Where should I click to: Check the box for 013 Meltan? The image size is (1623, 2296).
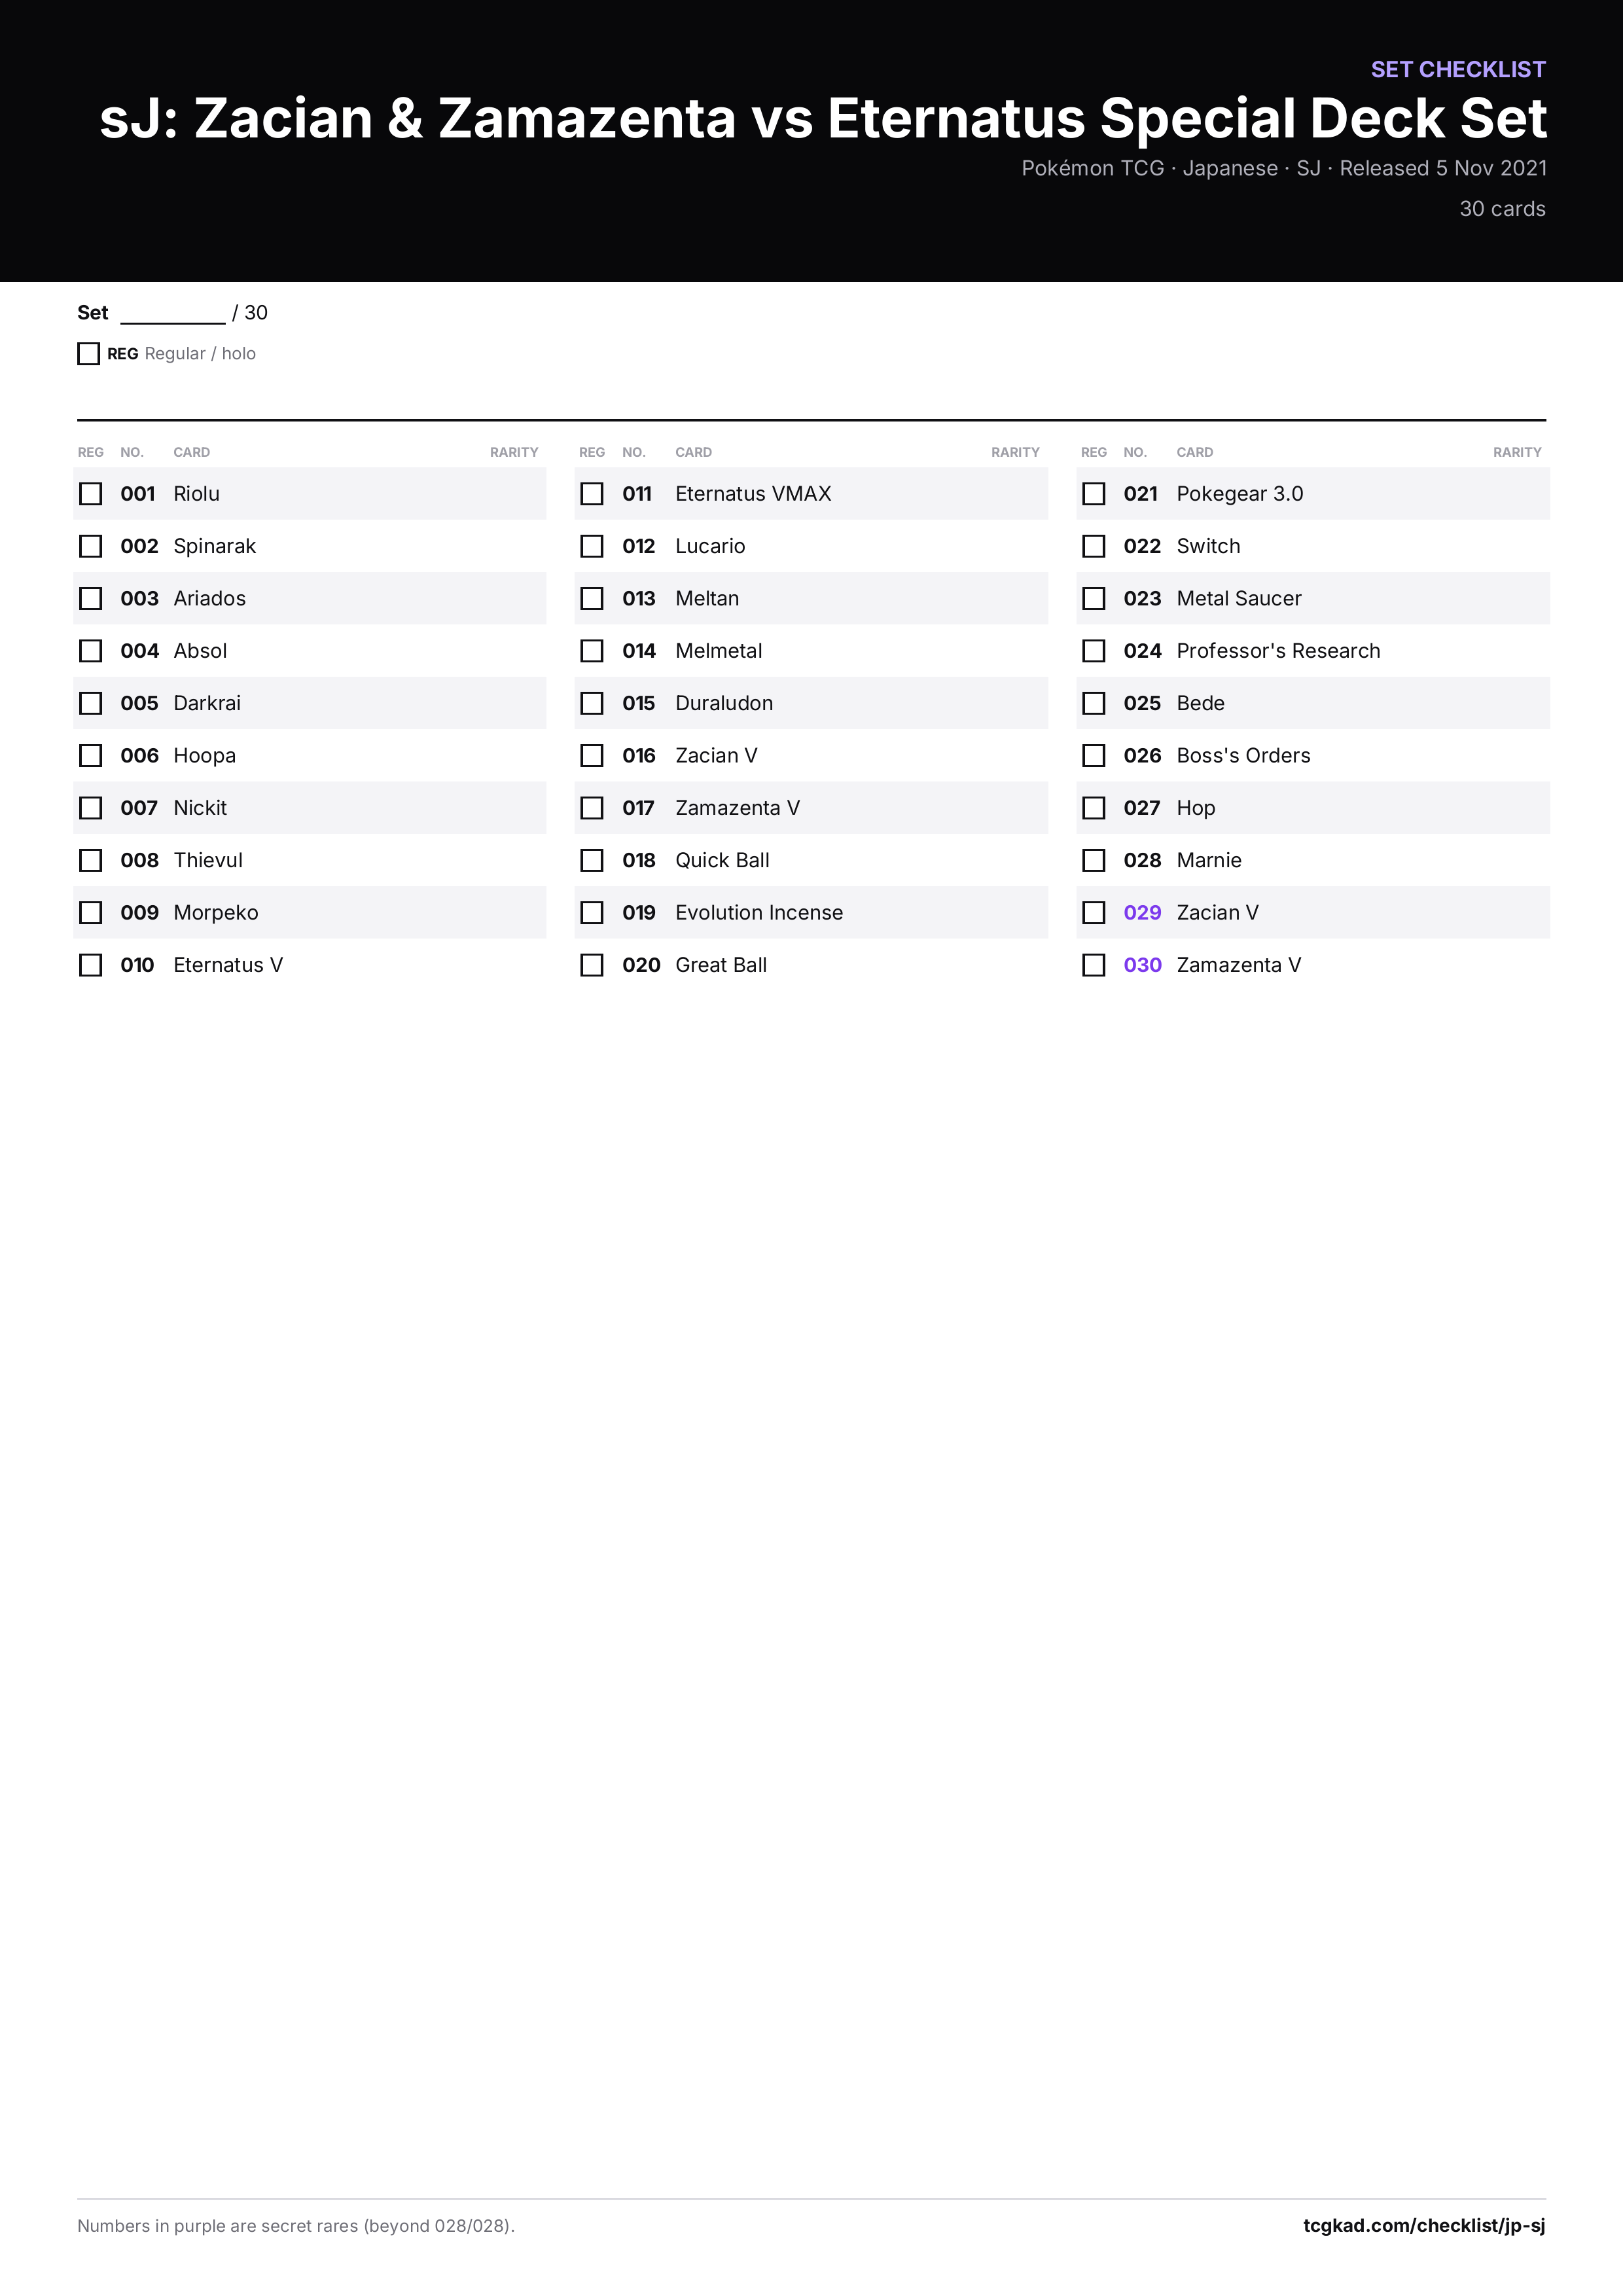[x=592, y=598]
